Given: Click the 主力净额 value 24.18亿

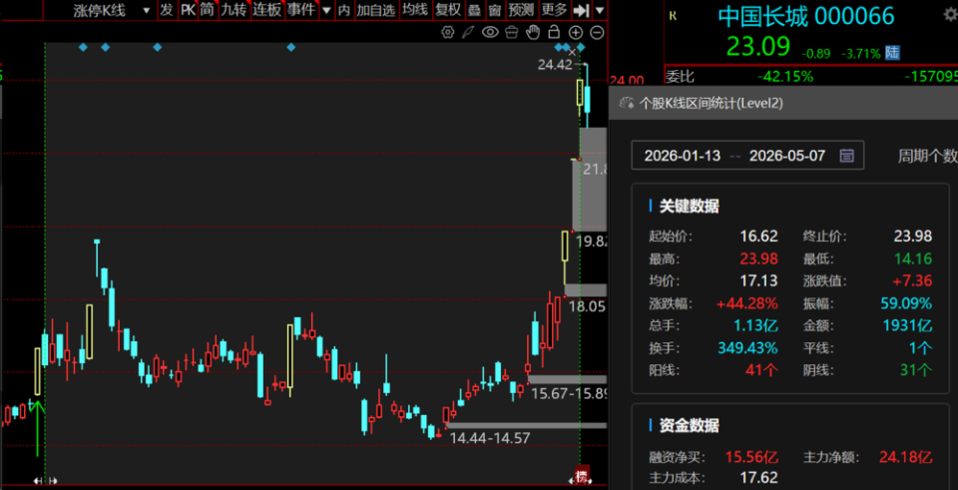Looking at the screenshot, I should [906, 457].
